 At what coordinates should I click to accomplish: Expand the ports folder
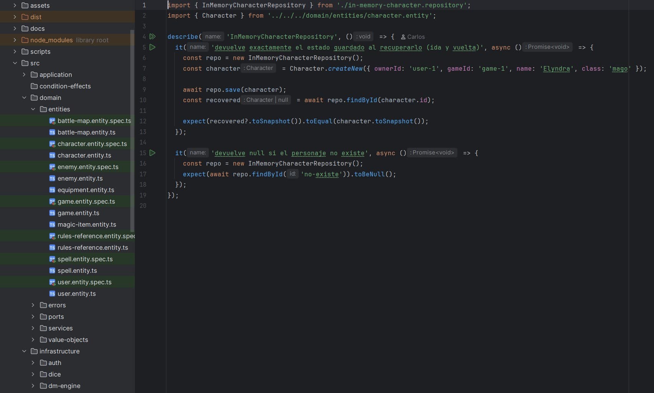(x=33, y=317)
